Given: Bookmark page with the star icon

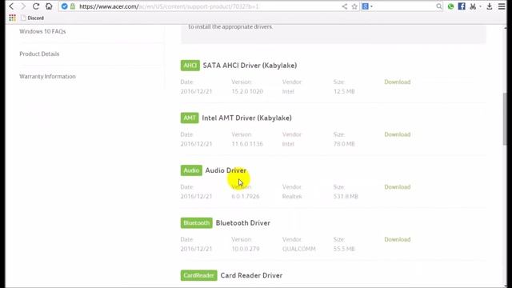Looking at the screenshot, I should coord(354,6).
